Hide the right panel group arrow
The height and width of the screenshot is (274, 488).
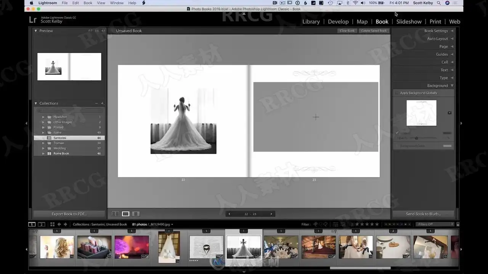(x=461, y=123)
